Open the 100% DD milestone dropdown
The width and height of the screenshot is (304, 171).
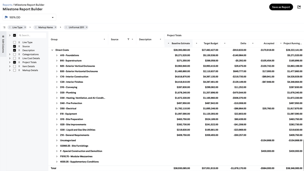point(30,17)
